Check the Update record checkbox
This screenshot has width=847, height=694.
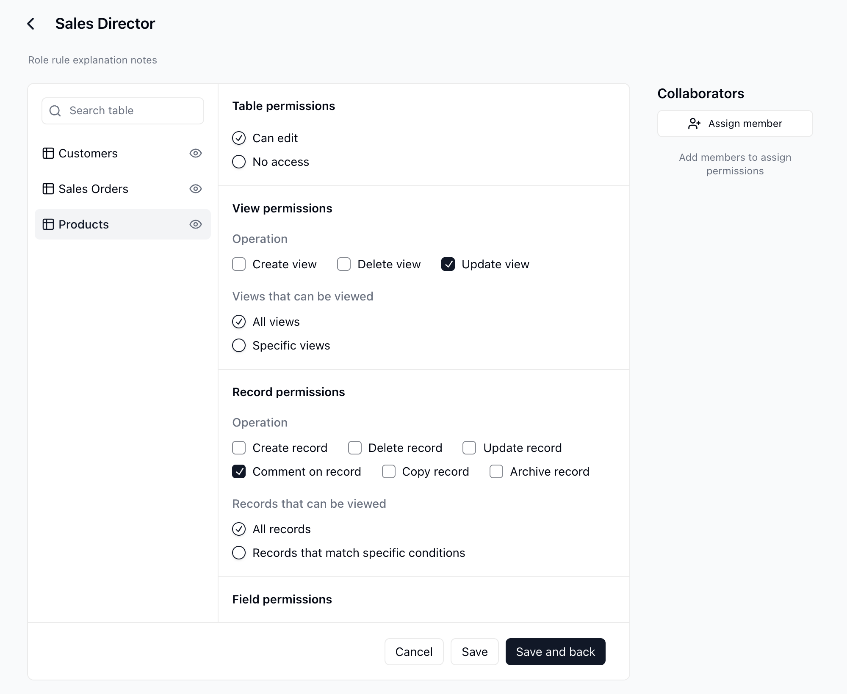(x=469, y=448)
